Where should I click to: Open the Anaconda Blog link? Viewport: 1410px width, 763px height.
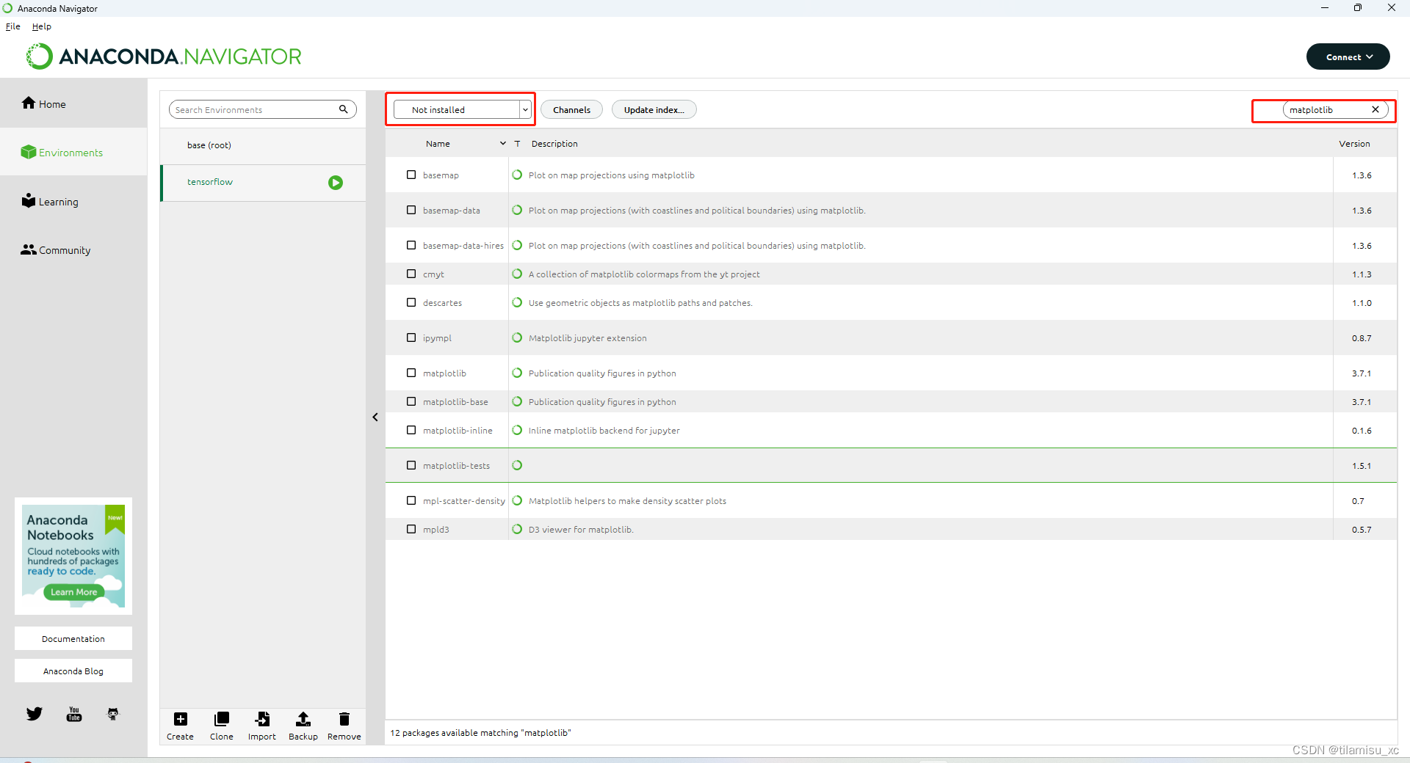tap(73, 671)
